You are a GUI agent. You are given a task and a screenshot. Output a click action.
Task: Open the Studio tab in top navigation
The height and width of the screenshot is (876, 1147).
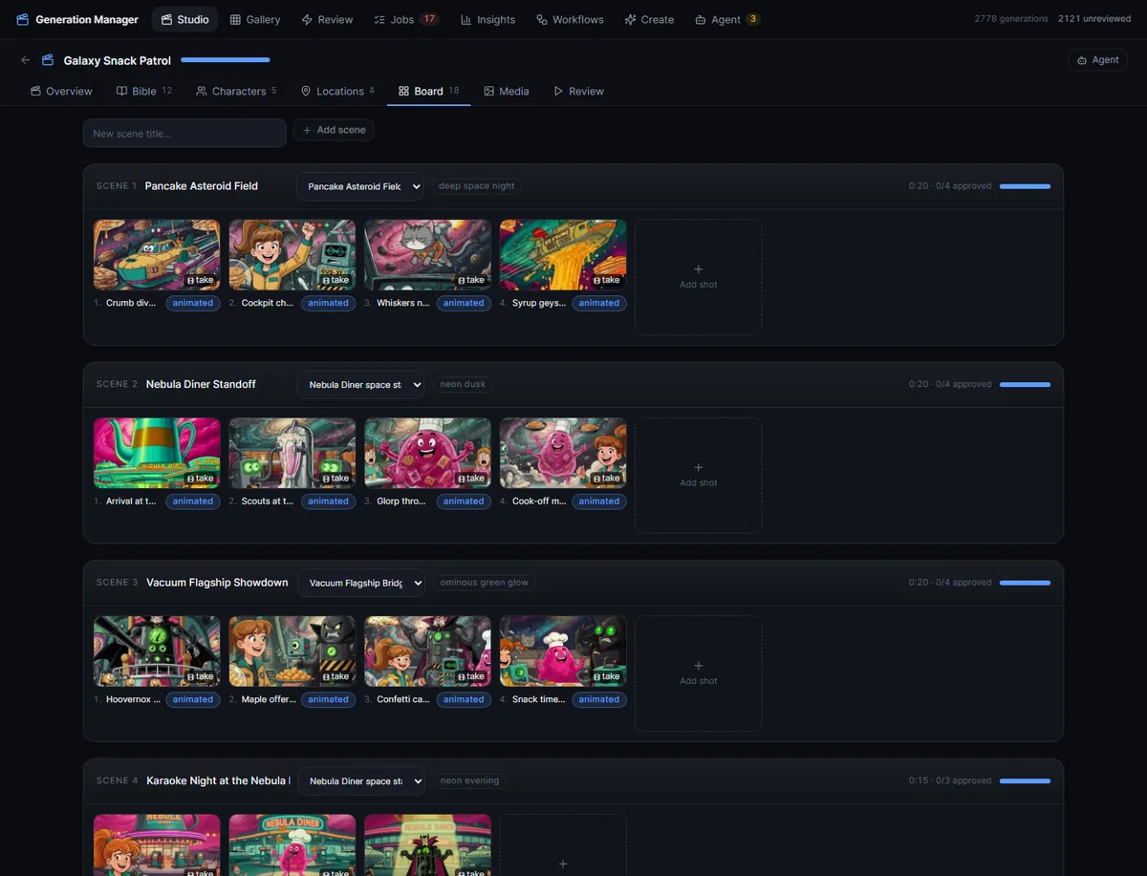(x=184, y=19)
